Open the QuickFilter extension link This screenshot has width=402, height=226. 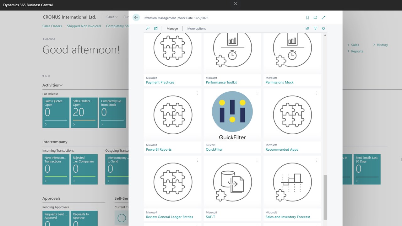pyautogui.click(x=214, y=150)
